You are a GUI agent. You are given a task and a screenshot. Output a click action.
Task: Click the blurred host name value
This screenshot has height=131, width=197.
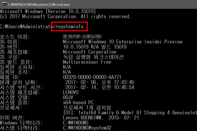82,36
